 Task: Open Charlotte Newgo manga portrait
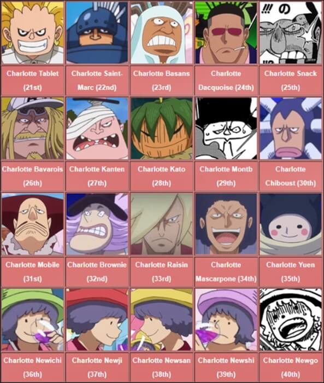click(x=291, y=320)
